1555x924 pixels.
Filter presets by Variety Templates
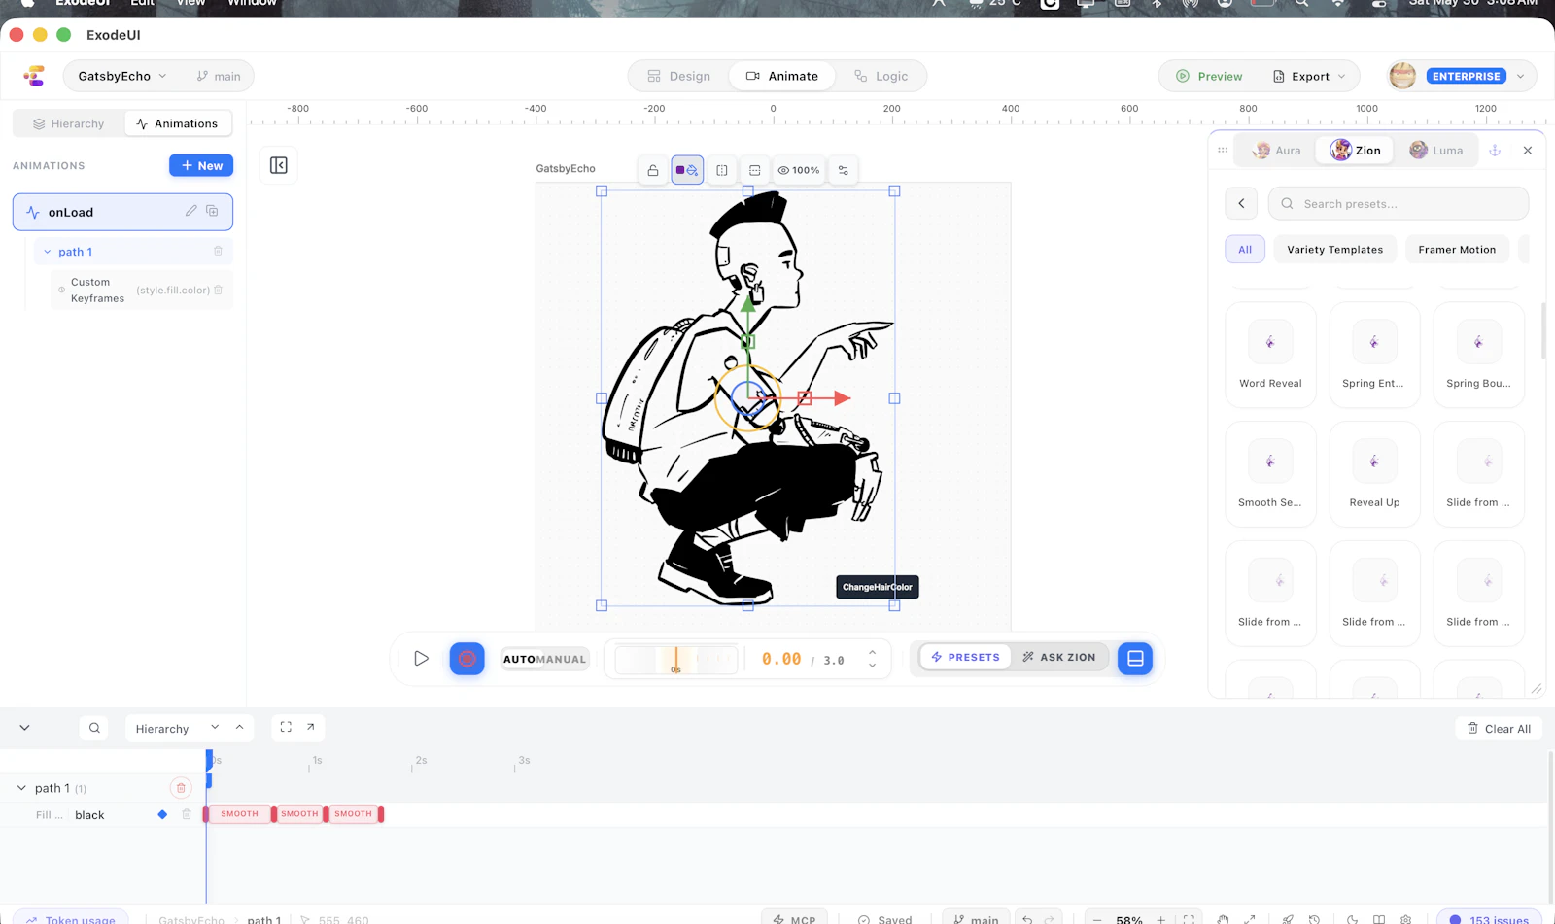coord(1334,250)
